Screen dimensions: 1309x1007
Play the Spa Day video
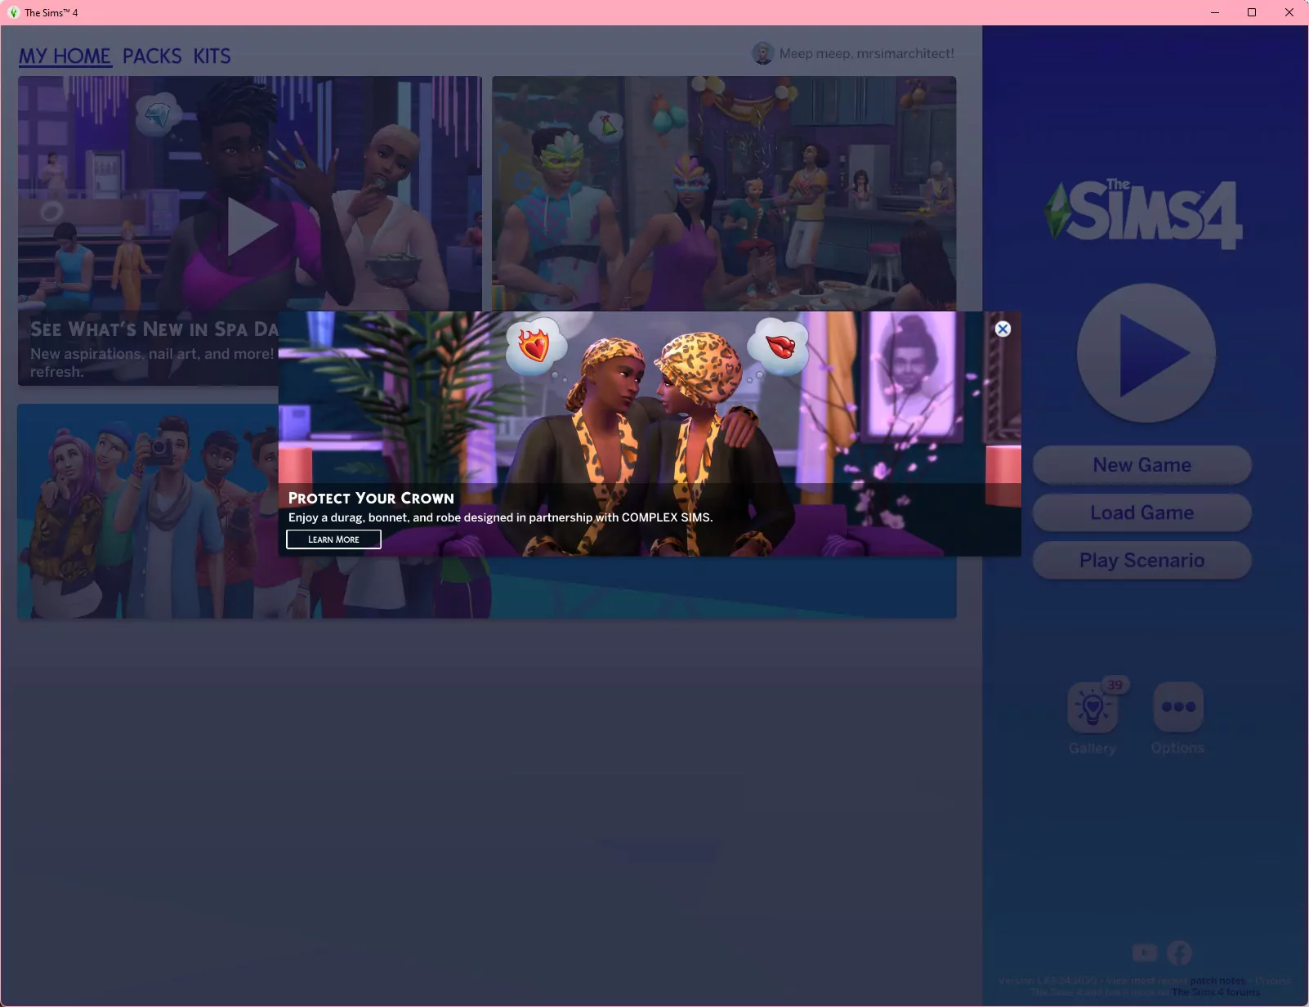tap(252, 226)
